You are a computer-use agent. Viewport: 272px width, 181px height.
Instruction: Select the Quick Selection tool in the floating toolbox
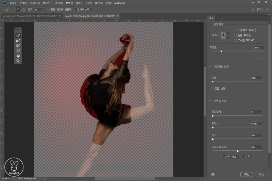(x=18, y=35)
